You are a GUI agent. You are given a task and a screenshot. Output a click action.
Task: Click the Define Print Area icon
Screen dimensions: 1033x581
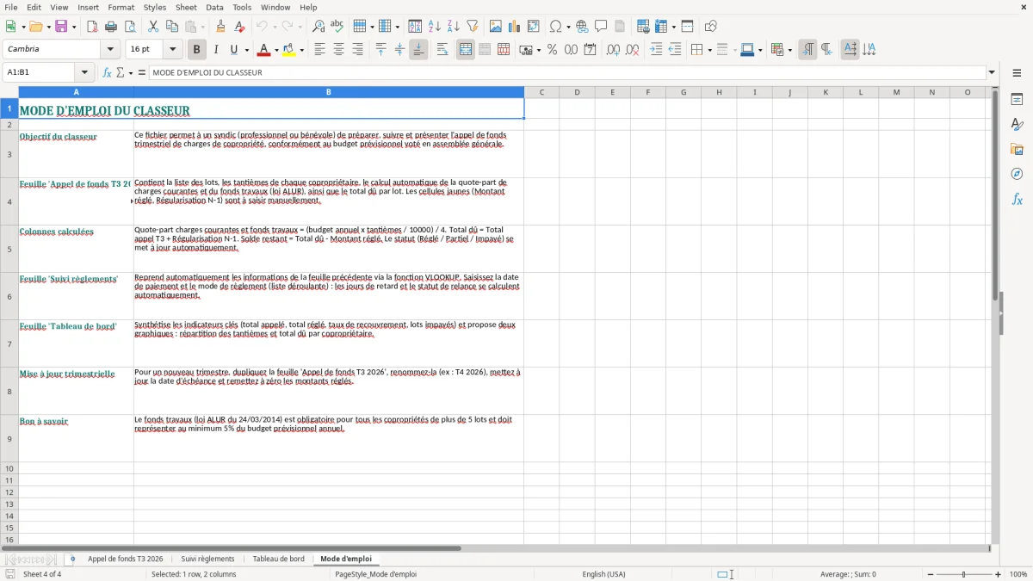coord(643,27)
